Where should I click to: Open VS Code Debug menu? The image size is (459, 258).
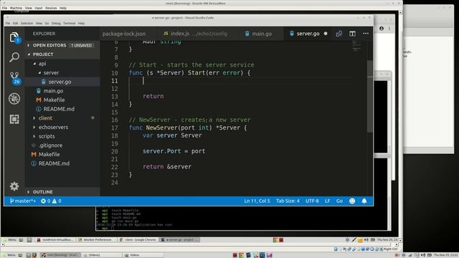coord(56,24)
